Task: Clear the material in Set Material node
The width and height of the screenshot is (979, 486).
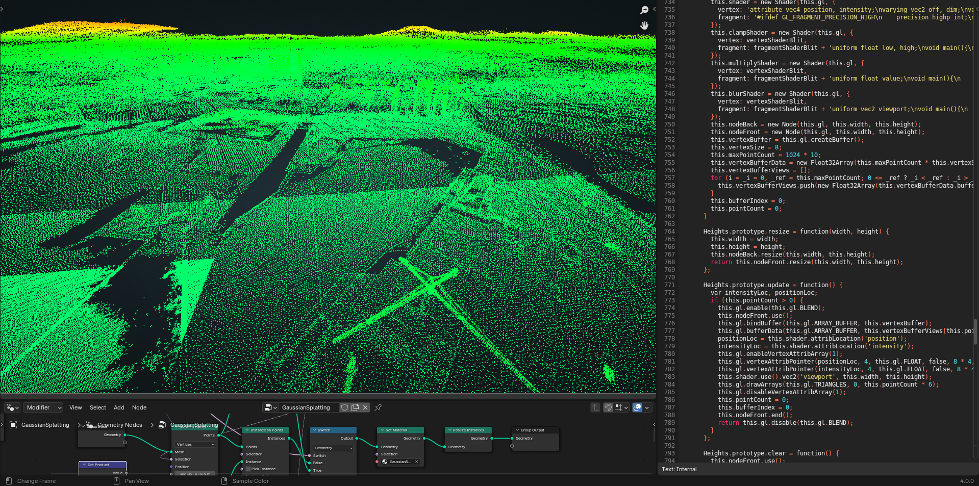Action: (416, 462)
